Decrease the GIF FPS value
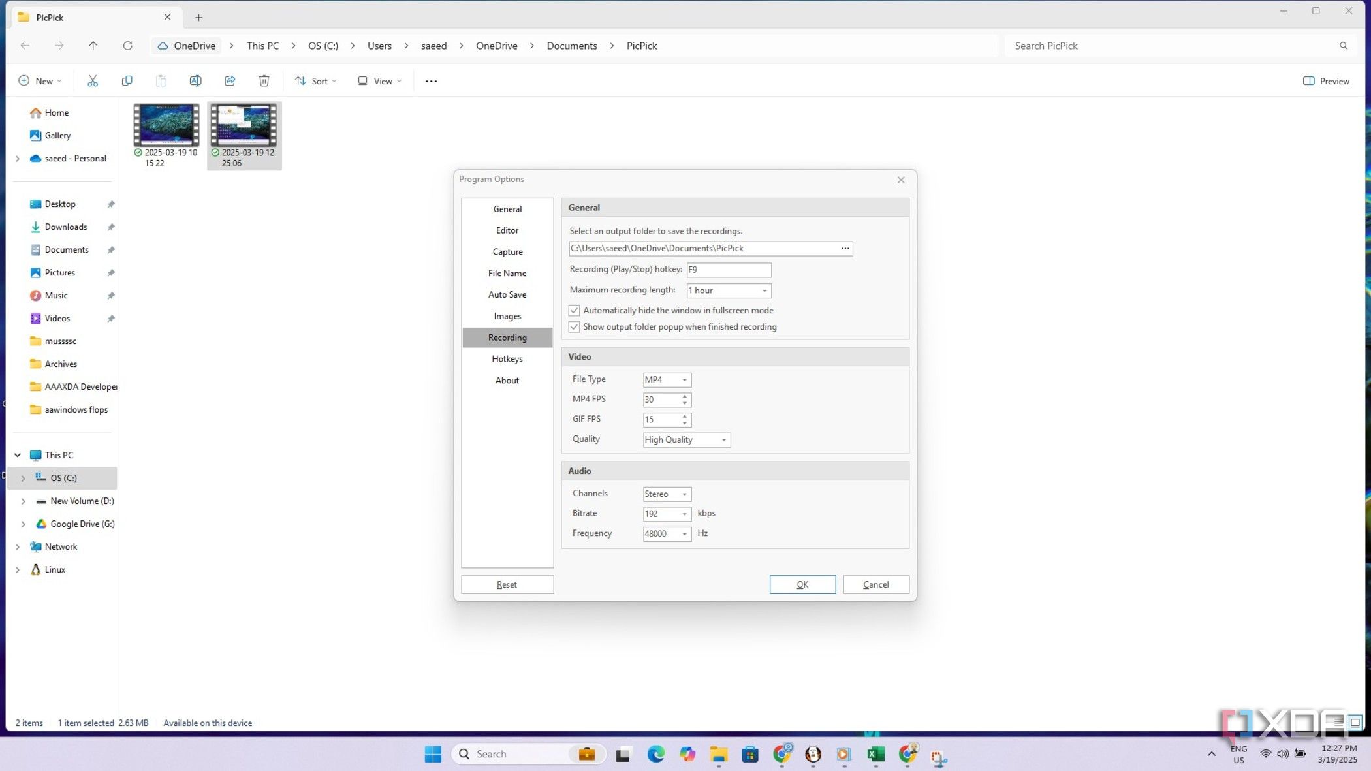 [685, 424]
